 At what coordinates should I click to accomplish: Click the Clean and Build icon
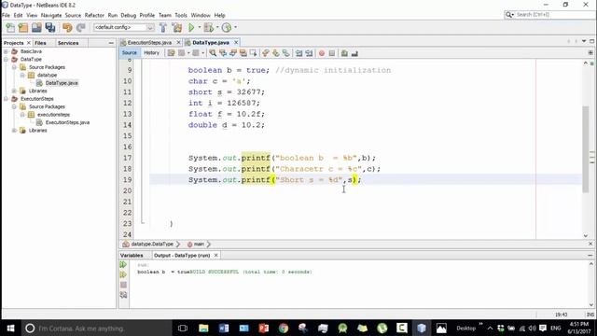[177, 27]
